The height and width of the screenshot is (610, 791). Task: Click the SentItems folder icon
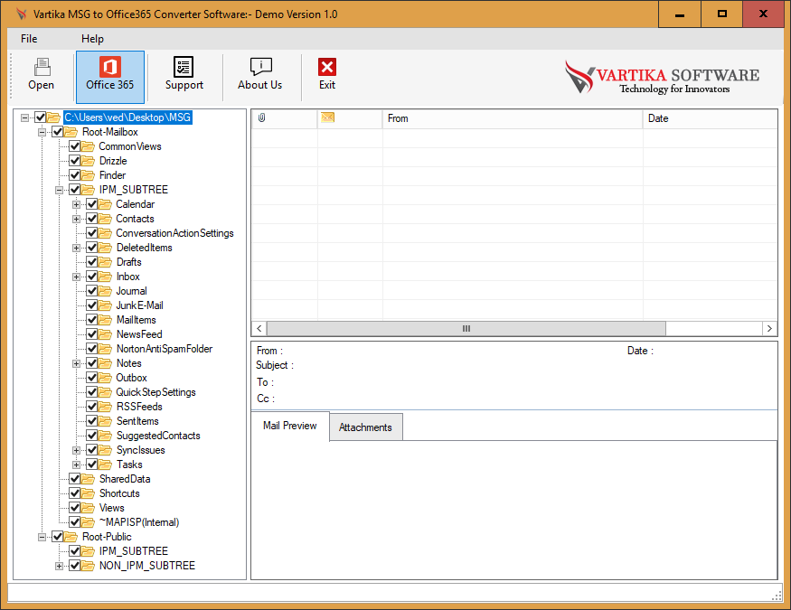coord(105,421)
